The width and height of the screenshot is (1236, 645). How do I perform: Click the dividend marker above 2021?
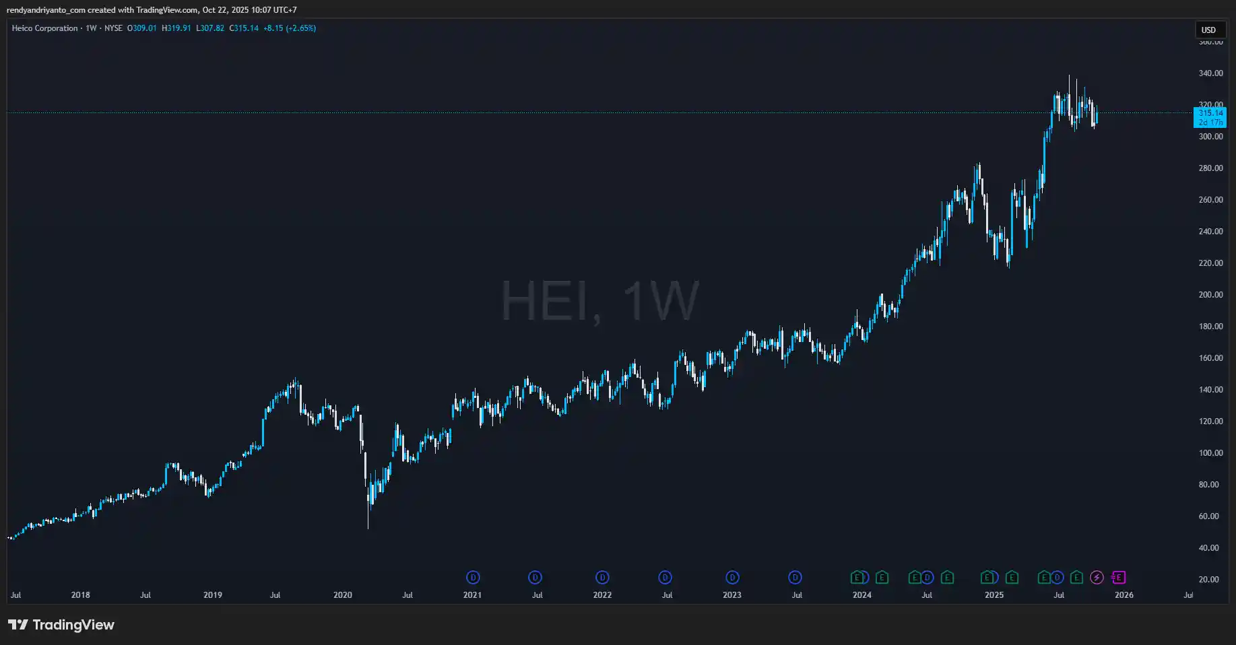(x=473, y=577)
